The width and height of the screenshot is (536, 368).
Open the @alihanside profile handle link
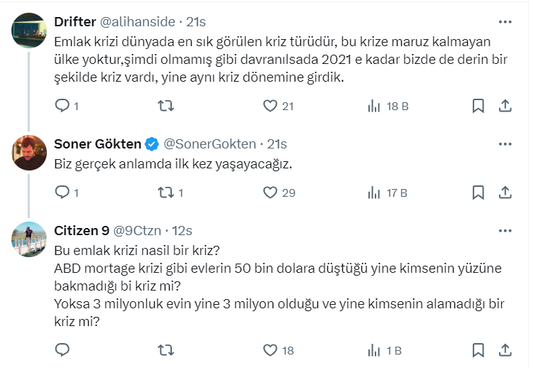tap(136, 22)
